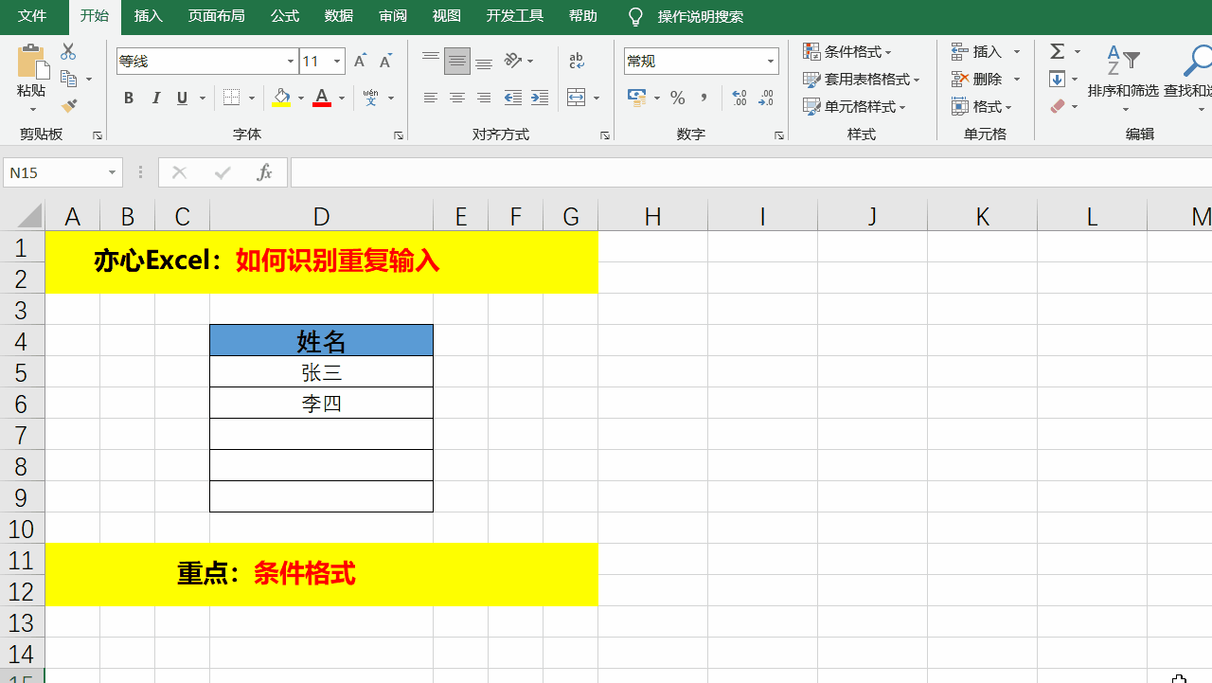Decrease the cell indent
This screenshot has width=1212, height=683.
[513, 98]
